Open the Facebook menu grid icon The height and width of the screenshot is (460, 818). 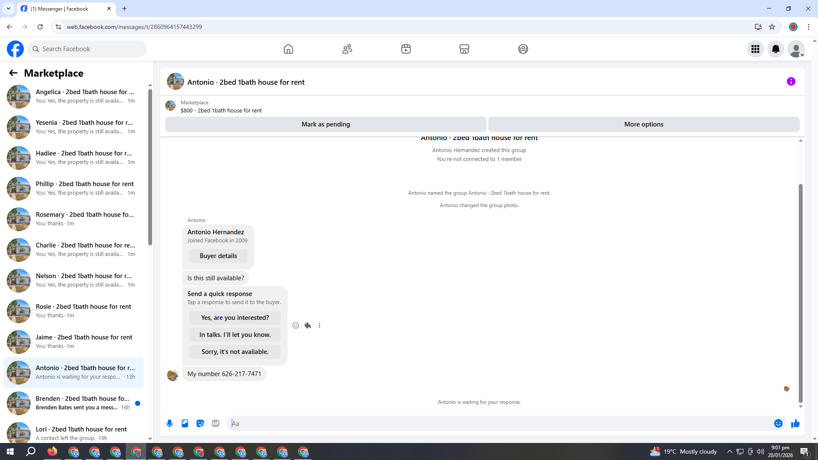click(755, 49)
